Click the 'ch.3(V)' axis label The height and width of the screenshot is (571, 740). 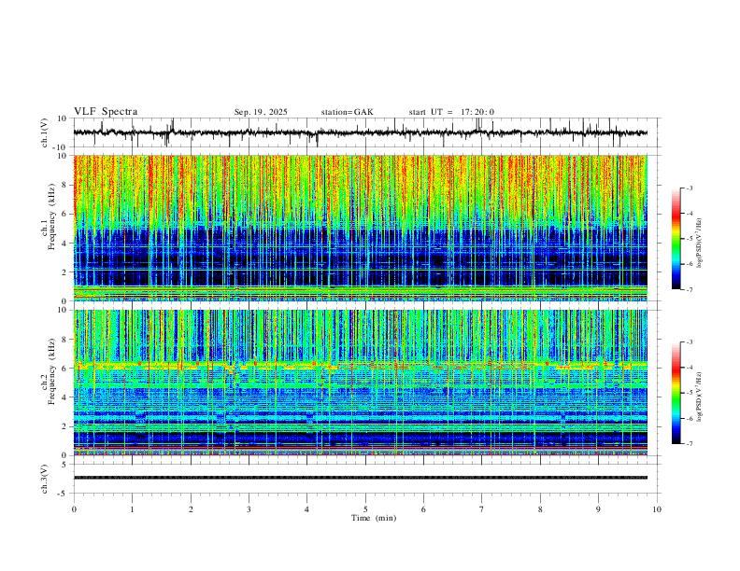45,479
